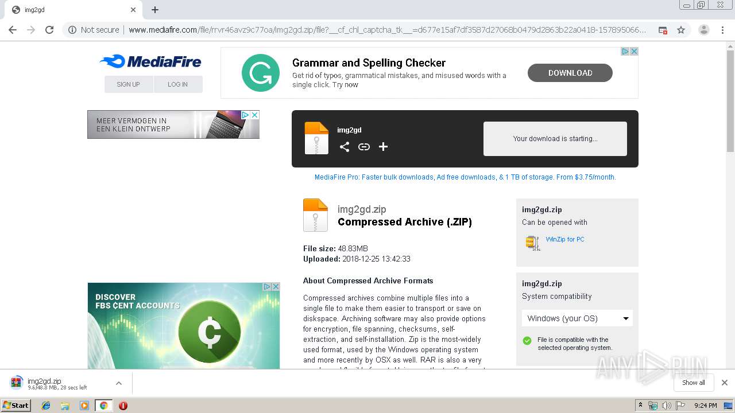Click the plus icon to save img2gd
The width and height of the screenshot is (735, 413).
(383, 147)
